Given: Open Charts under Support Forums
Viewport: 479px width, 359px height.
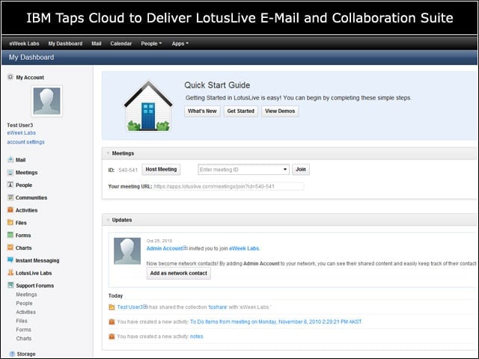Looking at the screenshot, I should pyautogui.click(x=23, y=339).
